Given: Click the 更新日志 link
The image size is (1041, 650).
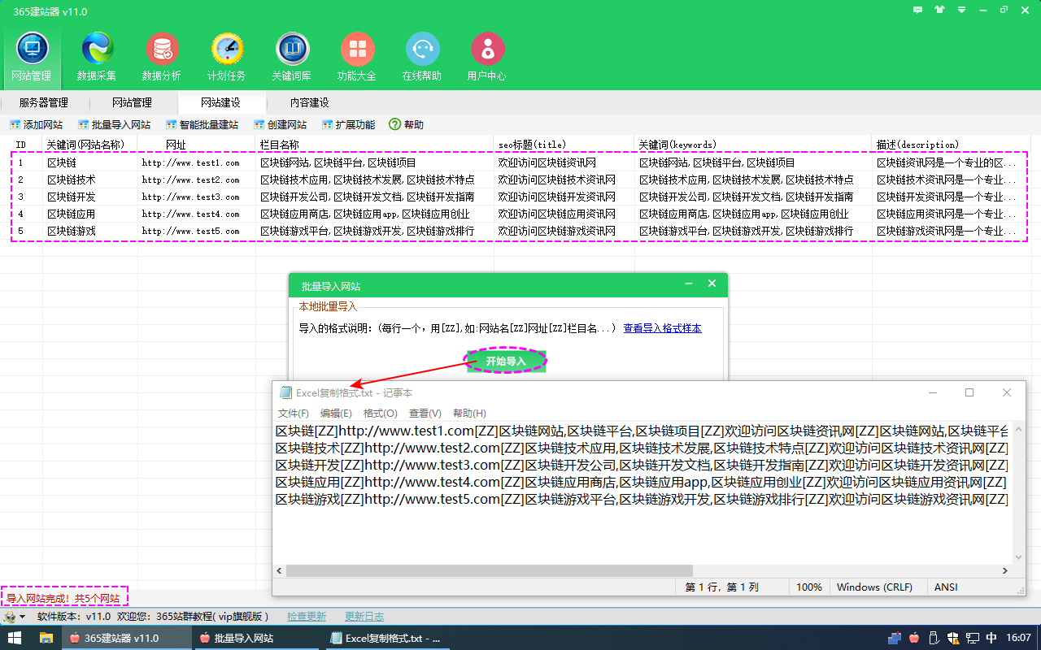Looking at the screenshot, I should coord(364,617).
